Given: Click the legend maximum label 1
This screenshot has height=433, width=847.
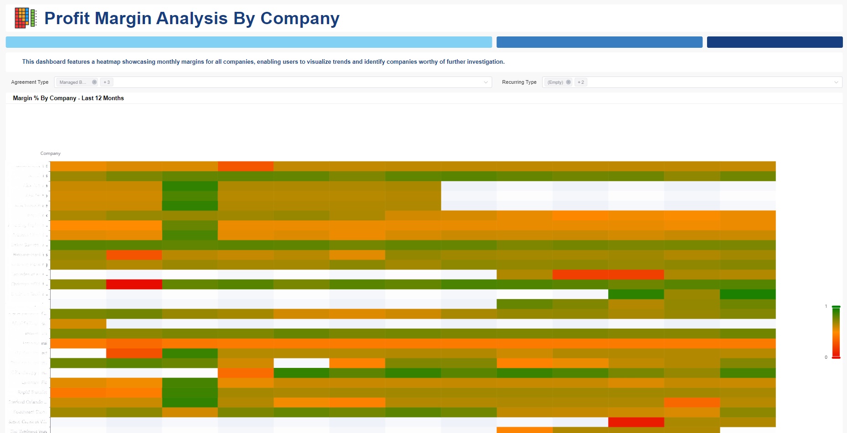Looking at the screenshot, I should tap(826, 306).
